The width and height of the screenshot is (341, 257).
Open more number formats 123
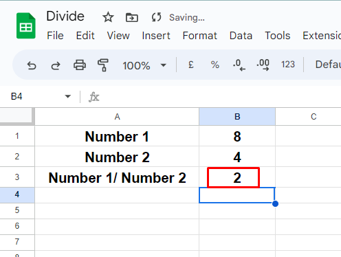(288, 65)
